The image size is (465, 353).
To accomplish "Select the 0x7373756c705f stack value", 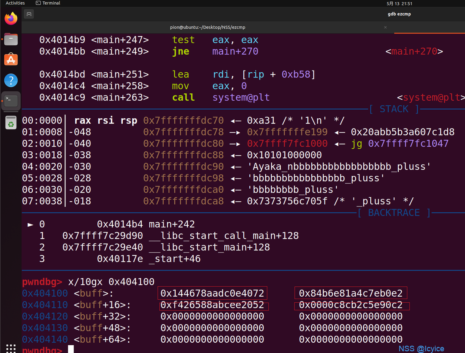I will [x=287, y=201].
